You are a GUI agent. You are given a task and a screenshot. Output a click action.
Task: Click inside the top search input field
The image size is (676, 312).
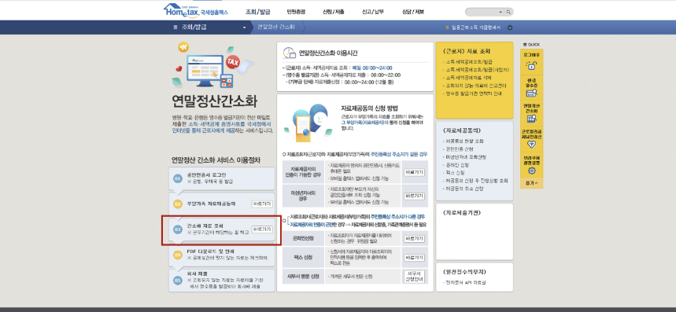tap(482, 12)
